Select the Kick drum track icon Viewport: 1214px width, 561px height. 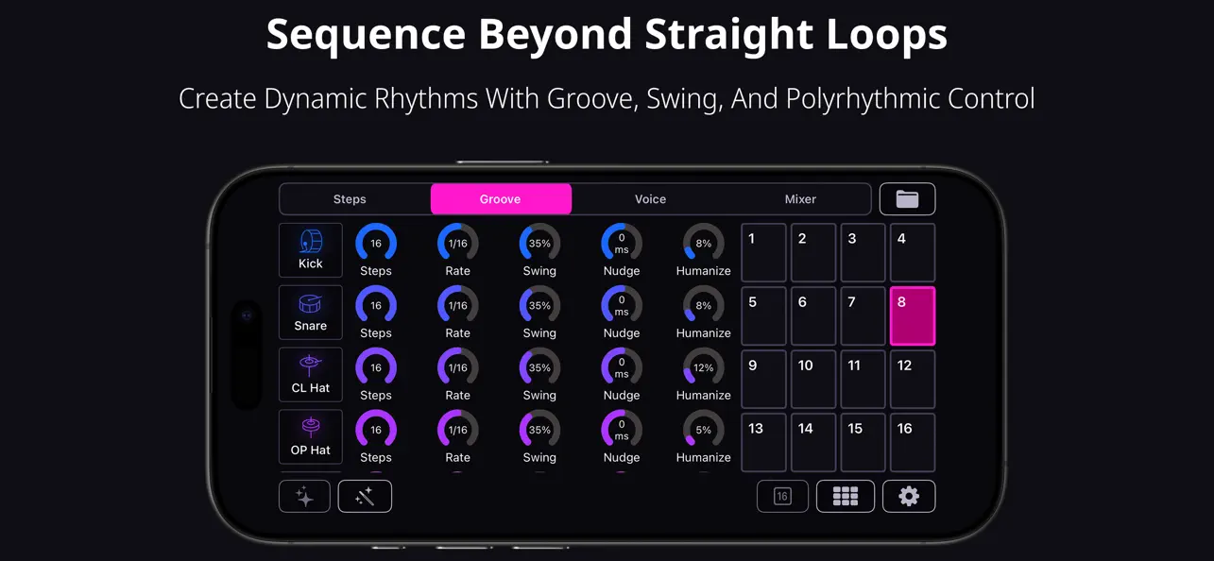[x=310, y=249]
